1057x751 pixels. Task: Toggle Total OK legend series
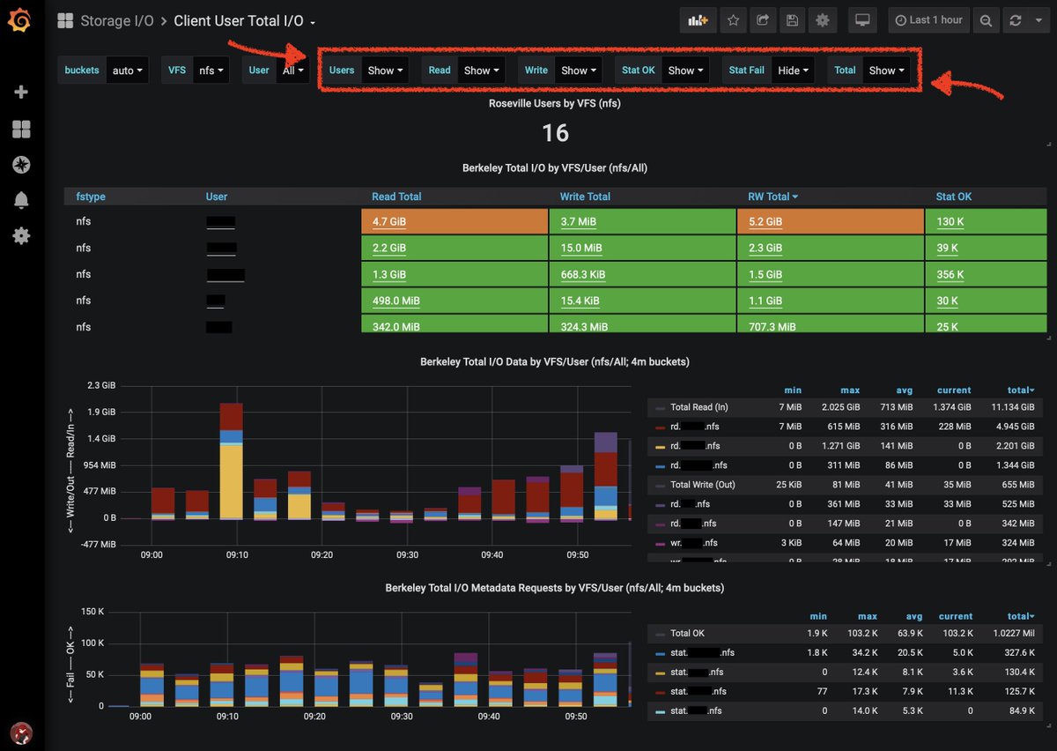[687, 633]
